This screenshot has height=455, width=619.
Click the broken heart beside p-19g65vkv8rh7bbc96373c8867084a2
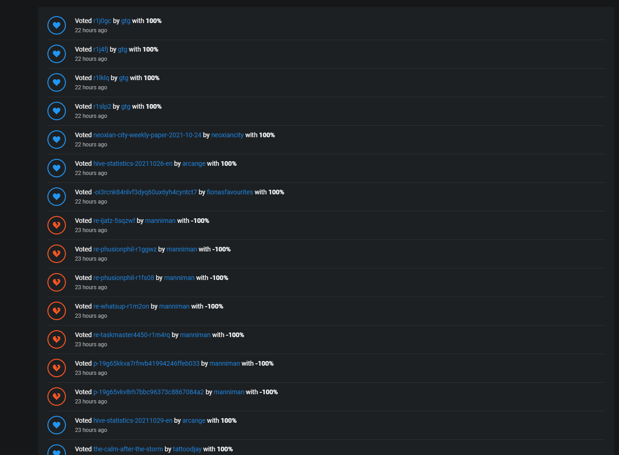click(57, 397)
